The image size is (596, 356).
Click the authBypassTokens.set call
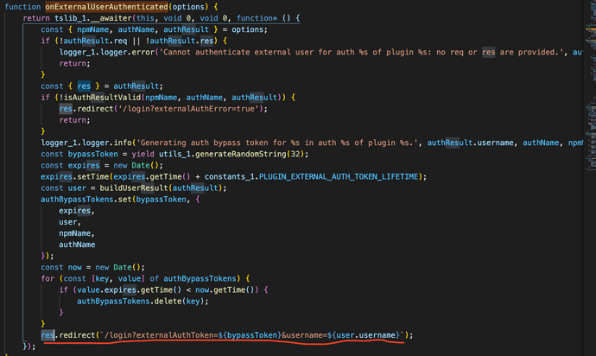coord(86,200)
